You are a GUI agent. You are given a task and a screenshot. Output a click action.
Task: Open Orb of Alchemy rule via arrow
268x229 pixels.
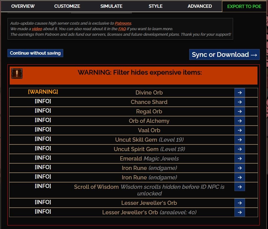click(x=239, y=121)
